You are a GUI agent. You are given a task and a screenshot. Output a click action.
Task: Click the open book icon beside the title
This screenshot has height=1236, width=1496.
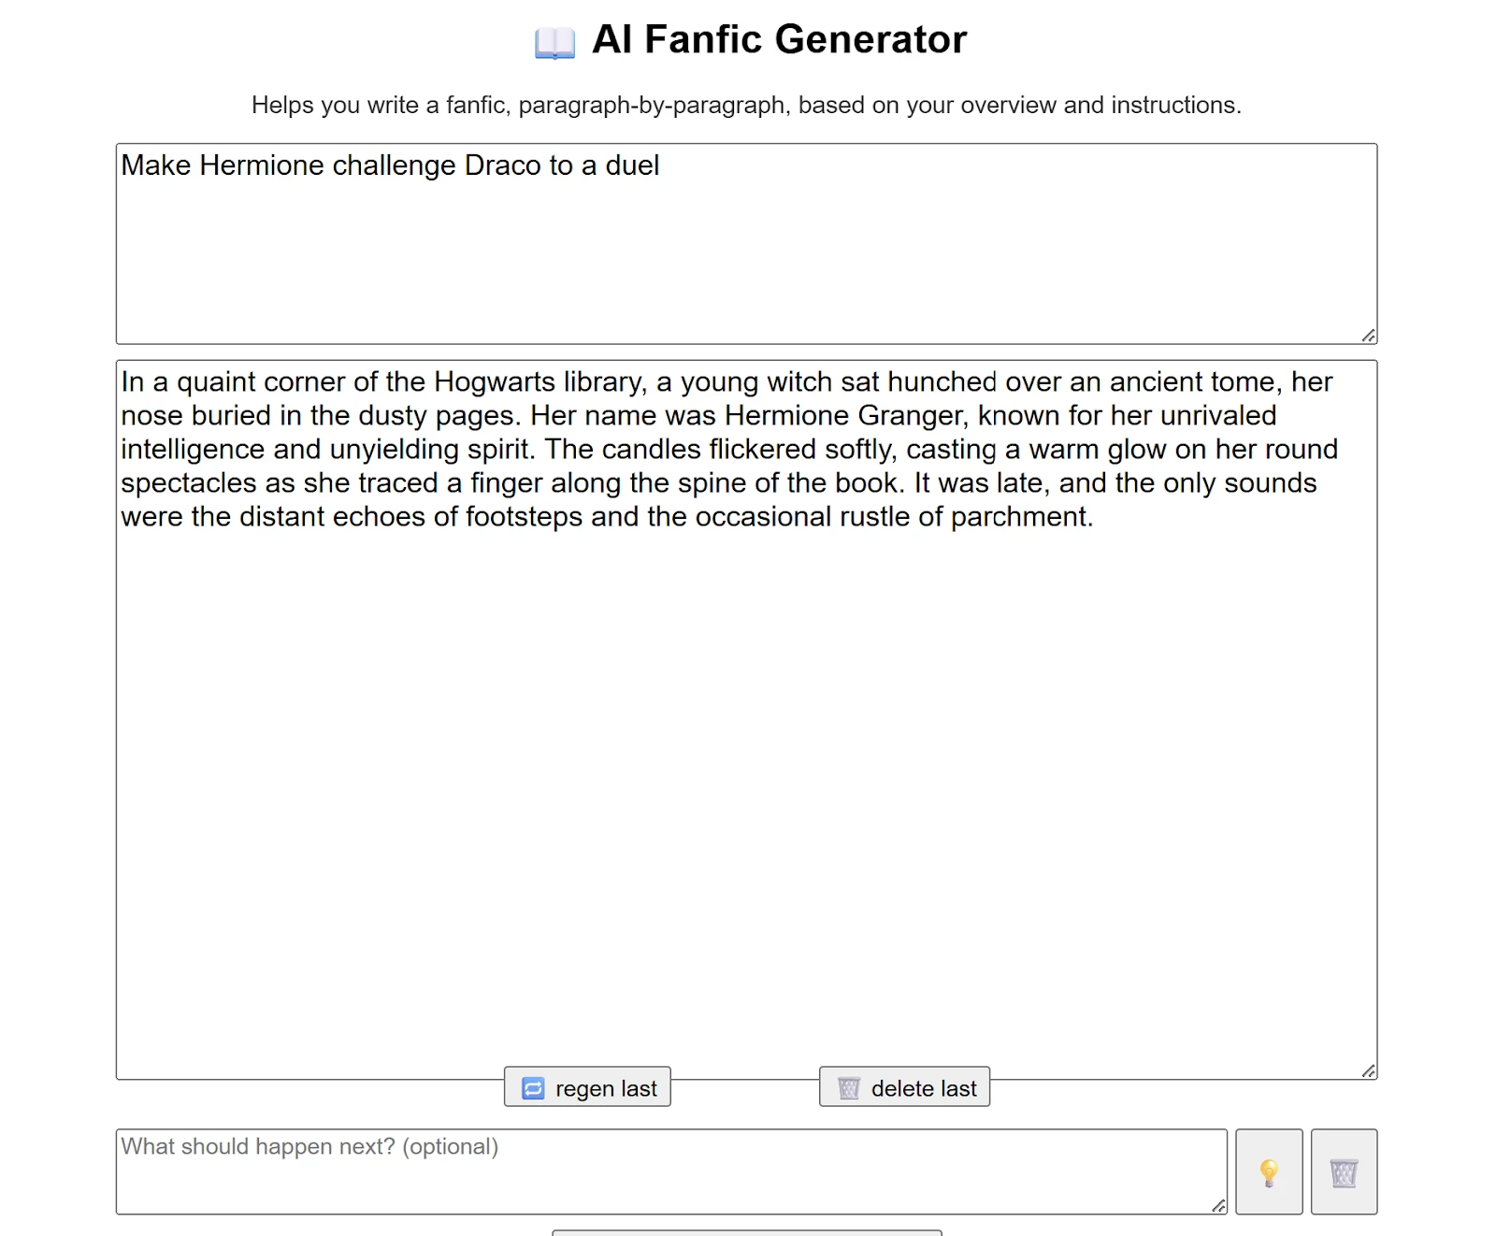554,42
